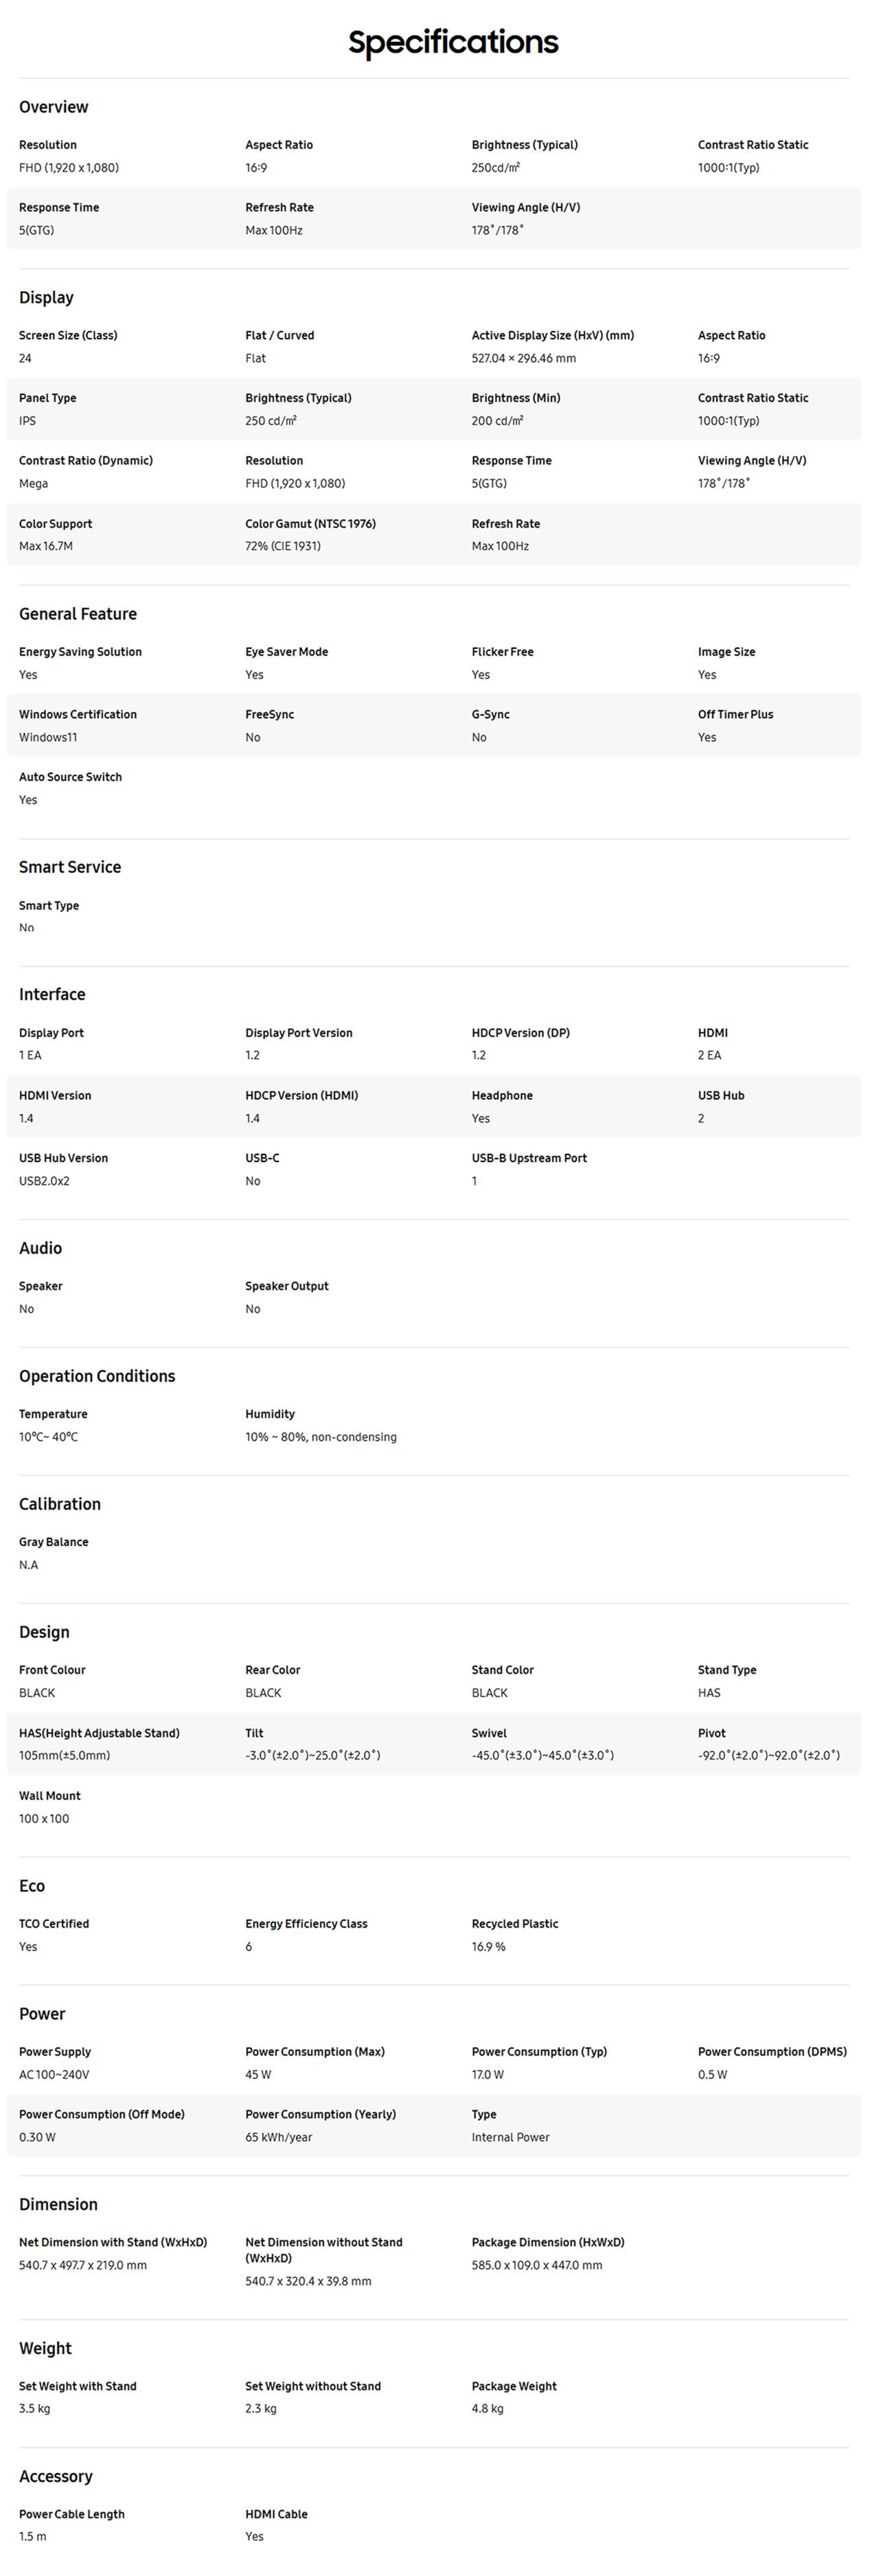Click the Eye Saver Mode label
The width and height of the screenshot is (870, 2576).
click(x=286, y=652)
